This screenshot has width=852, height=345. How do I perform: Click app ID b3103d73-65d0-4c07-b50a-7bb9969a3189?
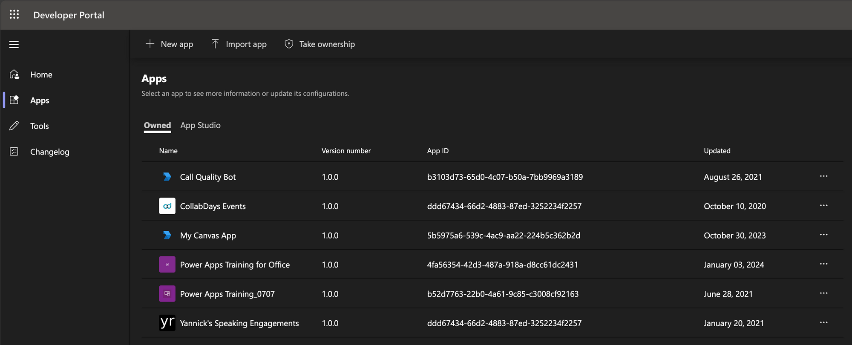[505, 177]
